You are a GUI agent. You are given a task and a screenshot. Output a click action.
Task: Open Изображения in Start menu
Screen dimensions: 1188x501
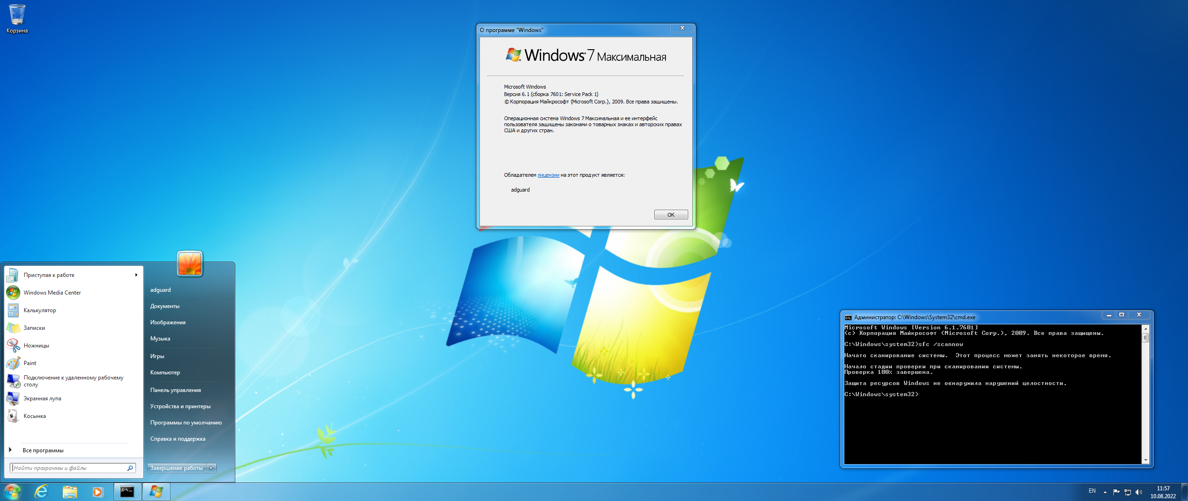tap(168, 322)
